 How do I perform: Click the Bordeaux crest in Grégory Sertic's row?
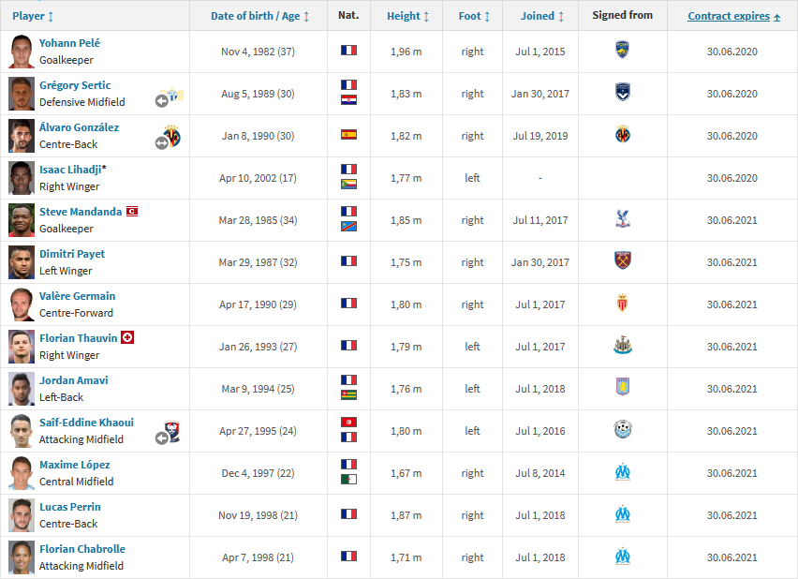(623, 92)
